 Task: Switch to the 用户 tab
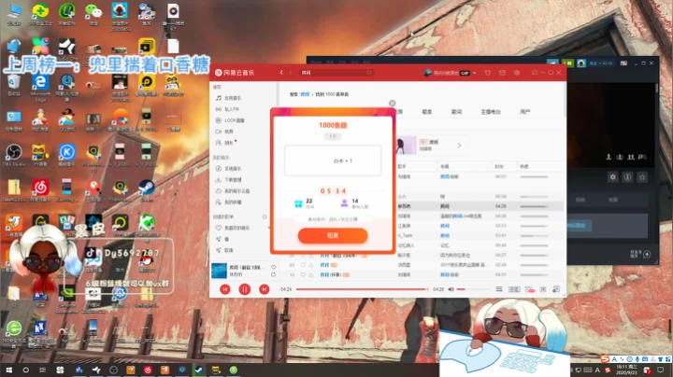(525, 112)
